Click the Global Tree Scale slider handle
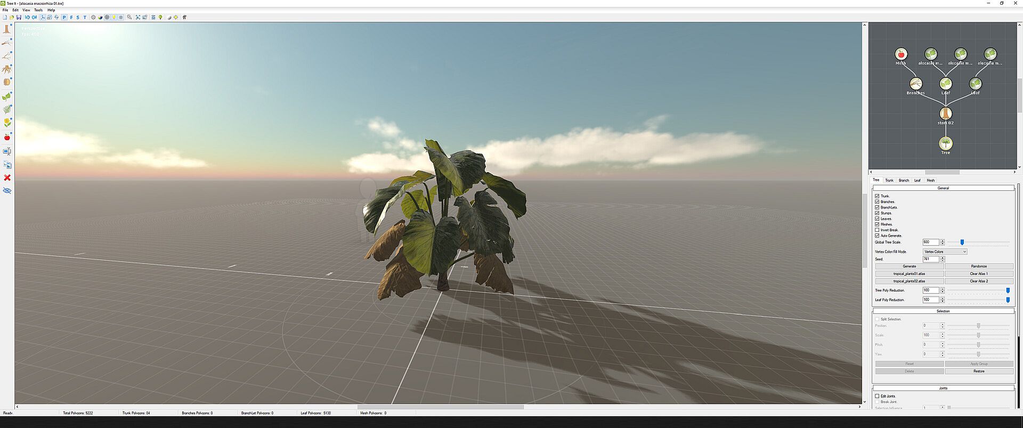The width and height of the screenshot is (1023, 428). [x=962, y=243]
